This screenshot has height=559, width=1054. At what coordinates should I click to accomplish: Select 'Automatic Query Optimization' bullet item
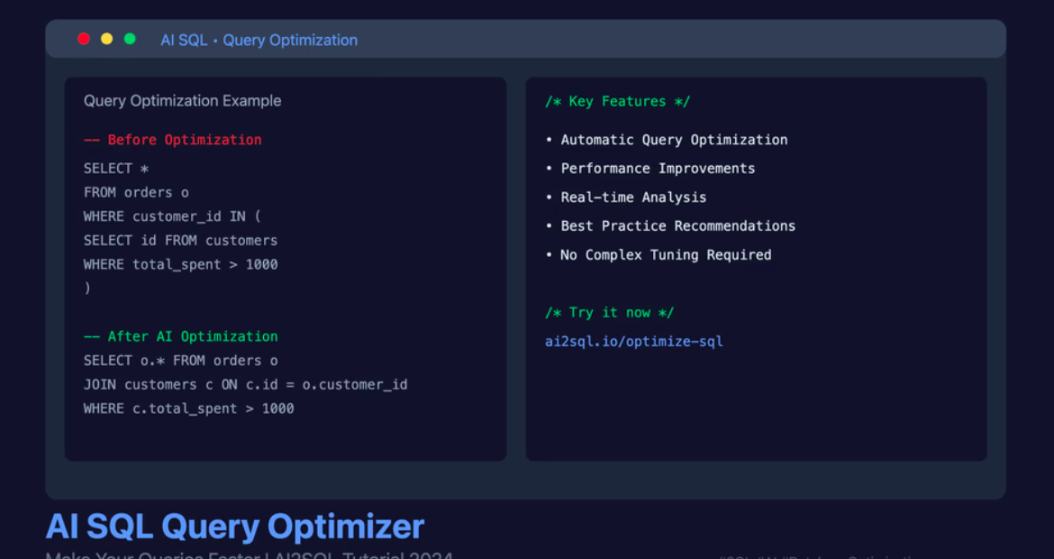click(673, 140)
